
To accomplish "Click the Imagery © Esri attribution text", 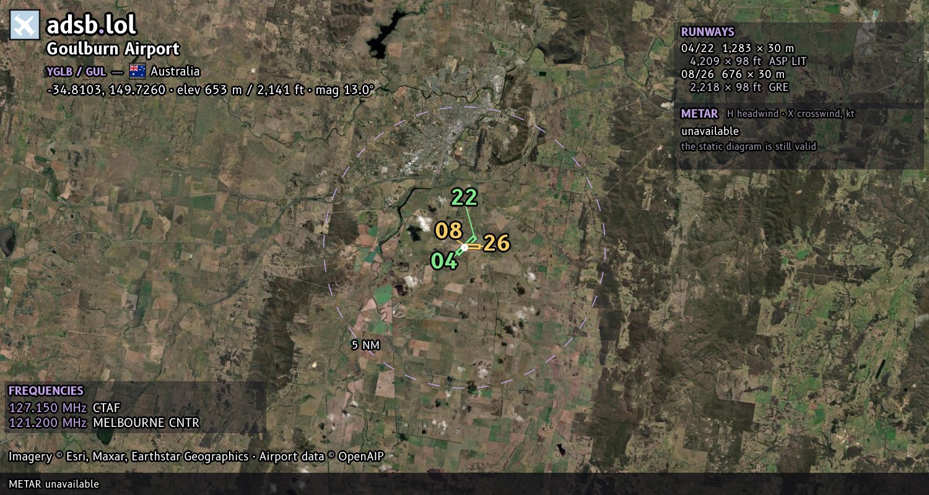I will [196, 457].
